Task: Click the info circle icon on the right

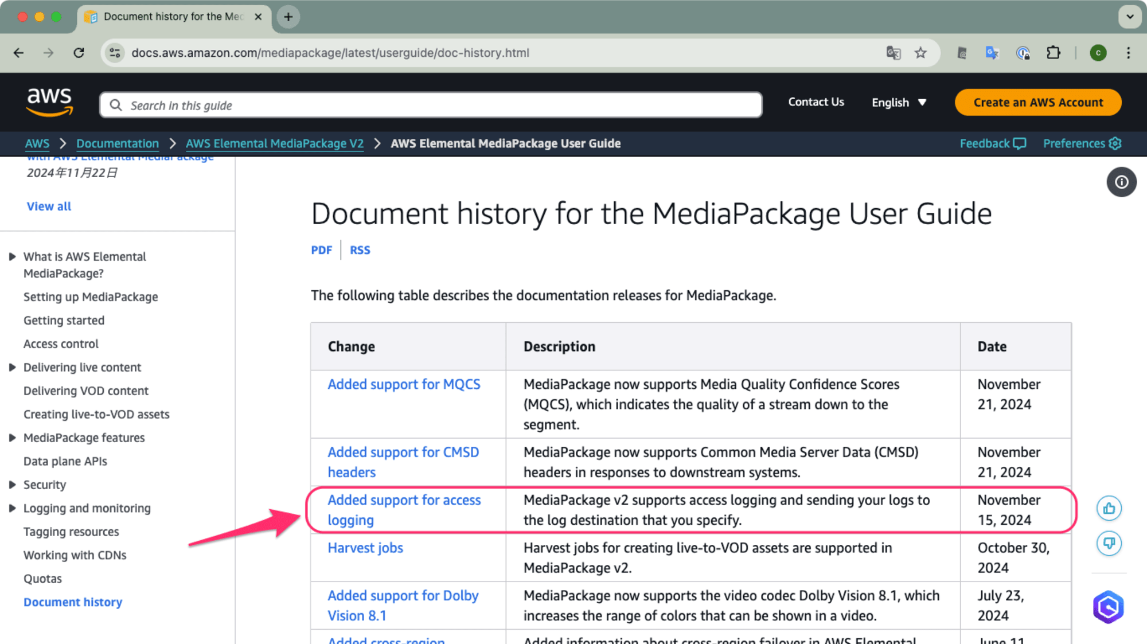Action: point(1121,182)
